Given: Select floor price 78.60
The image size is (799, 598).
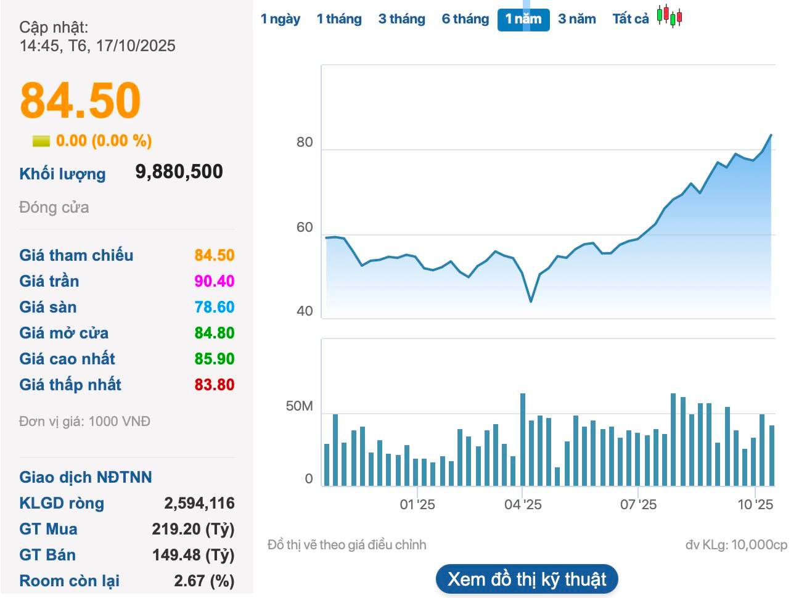Looking at the screenshot, I should [215, 307].
